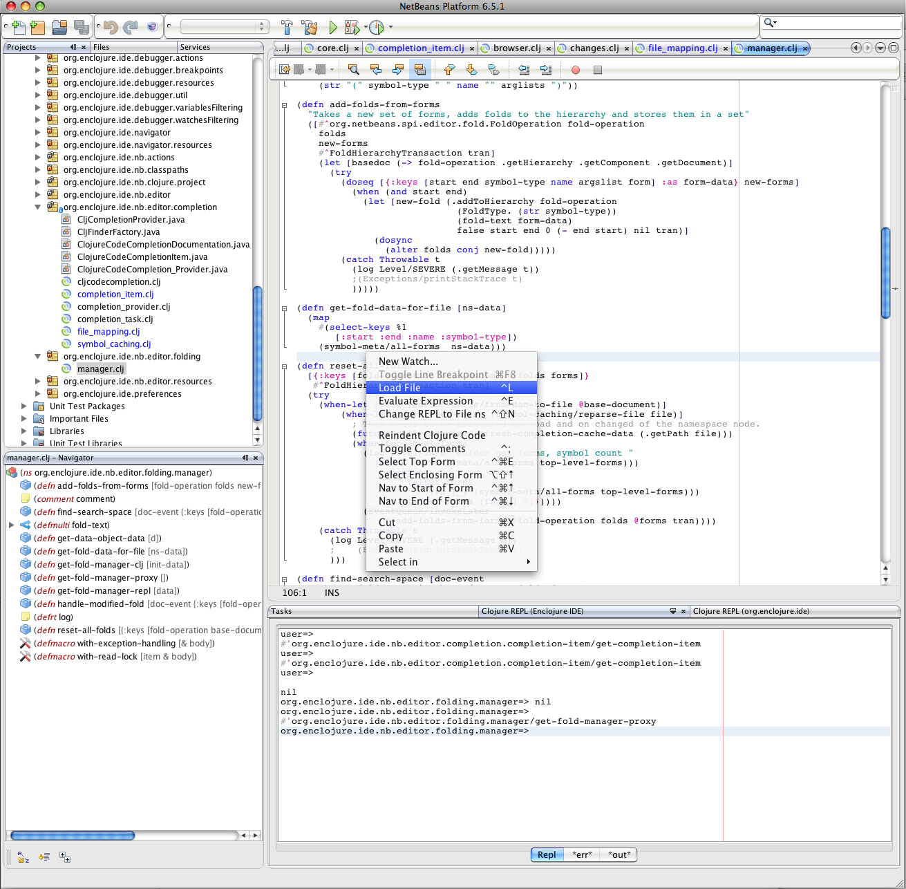Choose New Watch... in context menu

[451, 362]
